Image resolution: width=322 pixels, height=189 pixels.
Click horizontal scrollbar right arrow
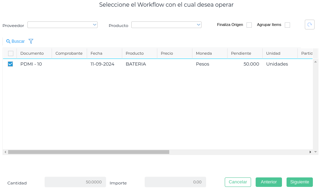coord(310,152)
